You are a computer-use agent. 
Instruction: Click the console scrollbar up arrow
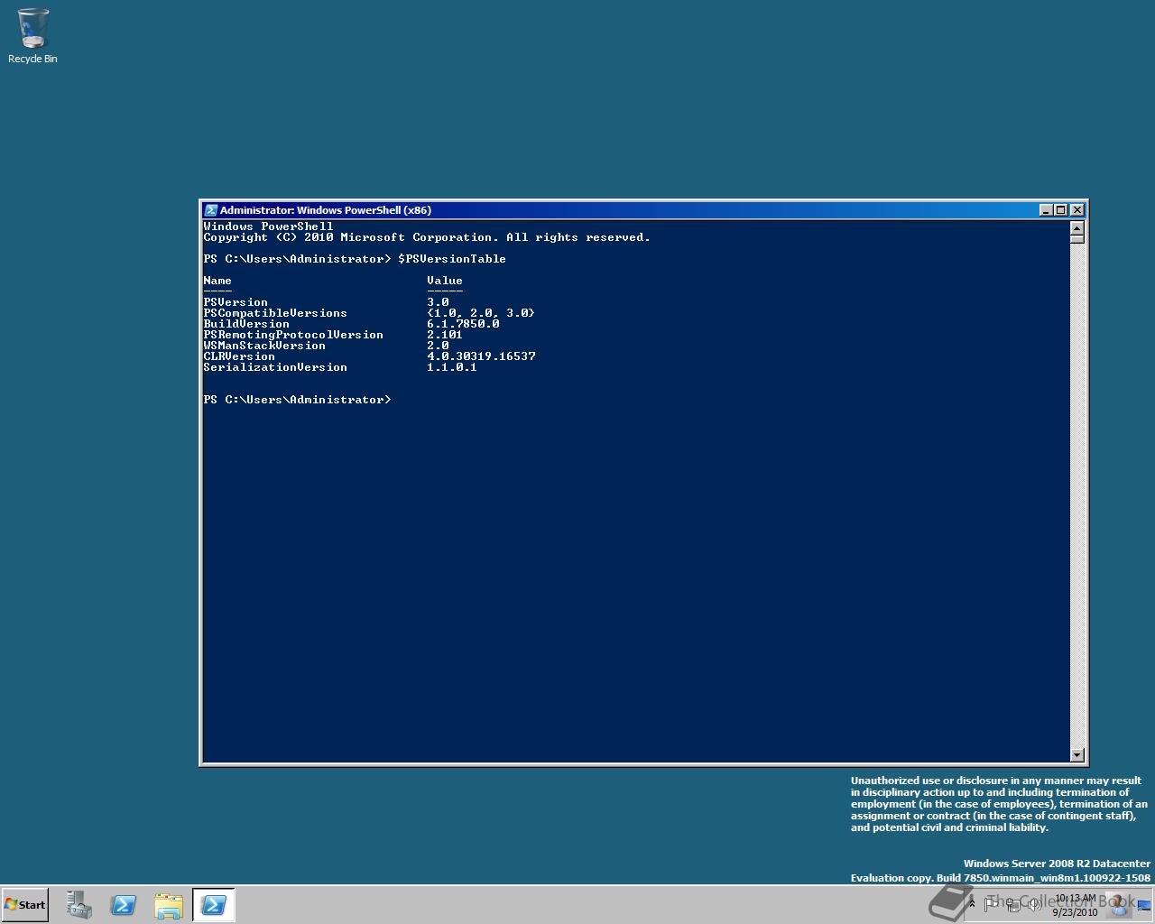click(x=1076, y=227)
